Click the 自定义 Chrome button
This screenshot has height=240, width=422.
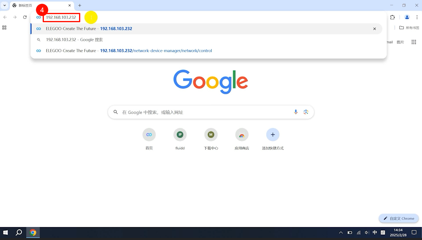tap(399, 218)
